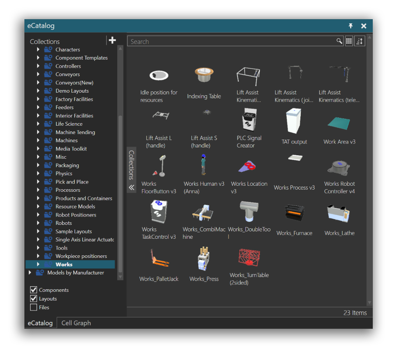Viewport: 395px width, 351px height.
Task: Select the Workpiece positioners collection
Action: [x=81, y=256]
